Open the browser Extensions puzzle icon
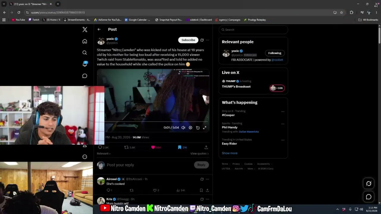The width and height of the screenshot is (381, 214). click(352, 12)
